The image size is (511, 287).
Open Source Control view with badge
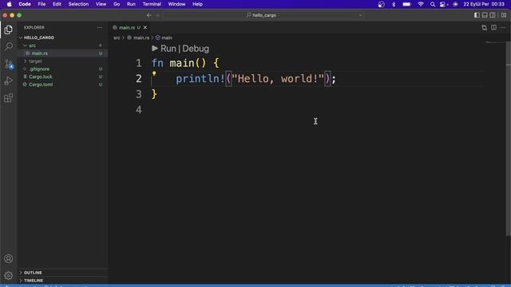[9, 64]
